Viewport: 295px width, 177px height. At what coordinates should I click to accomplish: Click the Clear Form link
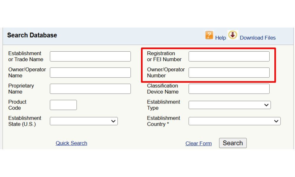coord(199,144)
